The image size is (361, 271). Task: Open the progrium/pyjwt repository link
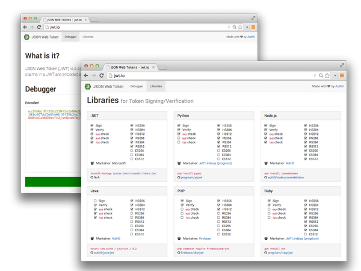point(191,178)
